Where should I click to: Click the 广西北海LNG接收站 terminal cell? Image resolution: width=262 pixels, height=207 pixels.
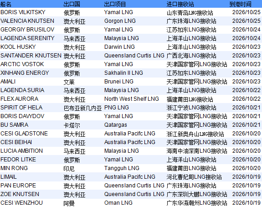click(191, 56)
